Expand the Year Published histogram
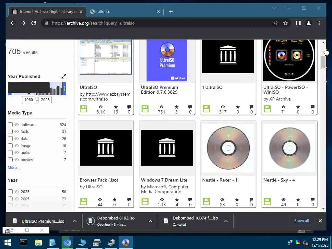The width and height of the screenshot is (332, 249). click(x=64, y=76)
